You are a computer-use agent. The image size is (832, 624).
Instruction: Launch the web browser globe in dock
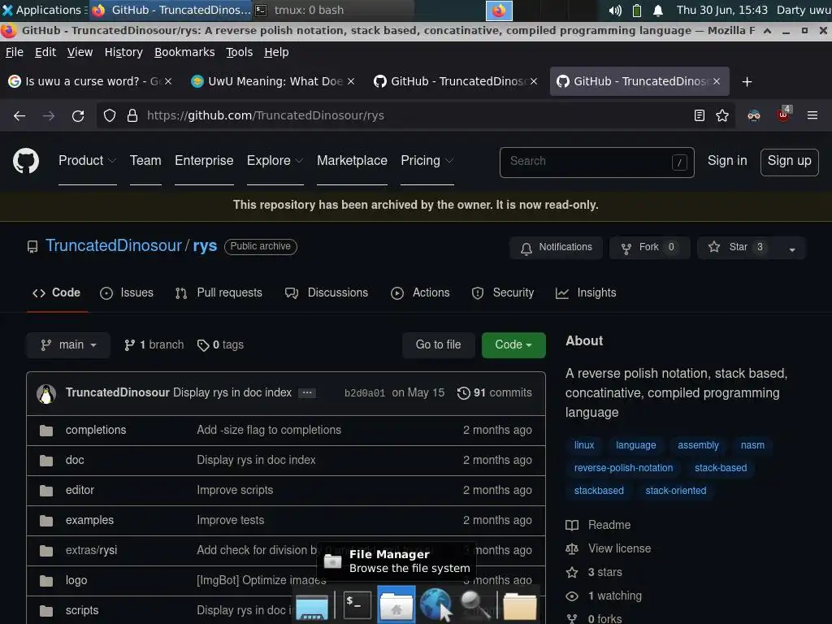pos(435,604)
